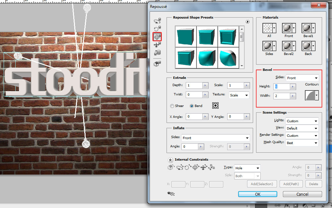The width and height of the screenshot is (332, 208).
Task: Select the constraint scale tool in Internal Constraints
Action: pos(211,167)
